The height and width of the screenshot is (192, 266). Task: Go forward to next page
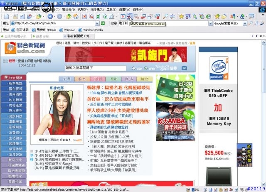click(59, 17)
